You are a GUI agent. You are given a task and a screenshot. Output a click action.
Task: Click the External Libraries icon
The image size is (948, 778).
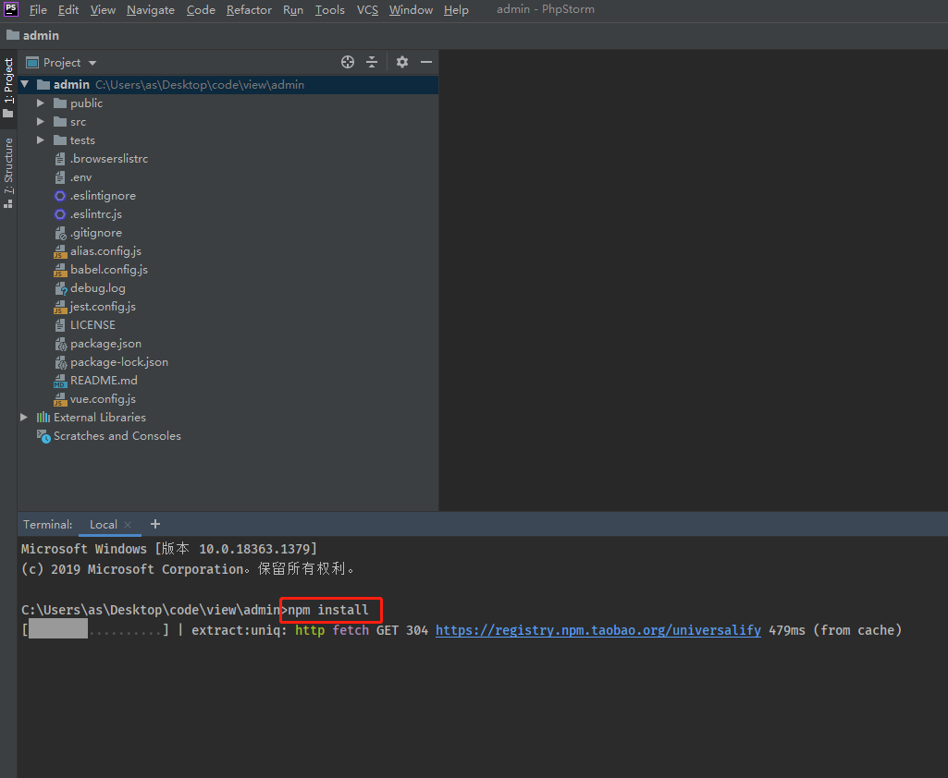(x=43, y=418)
